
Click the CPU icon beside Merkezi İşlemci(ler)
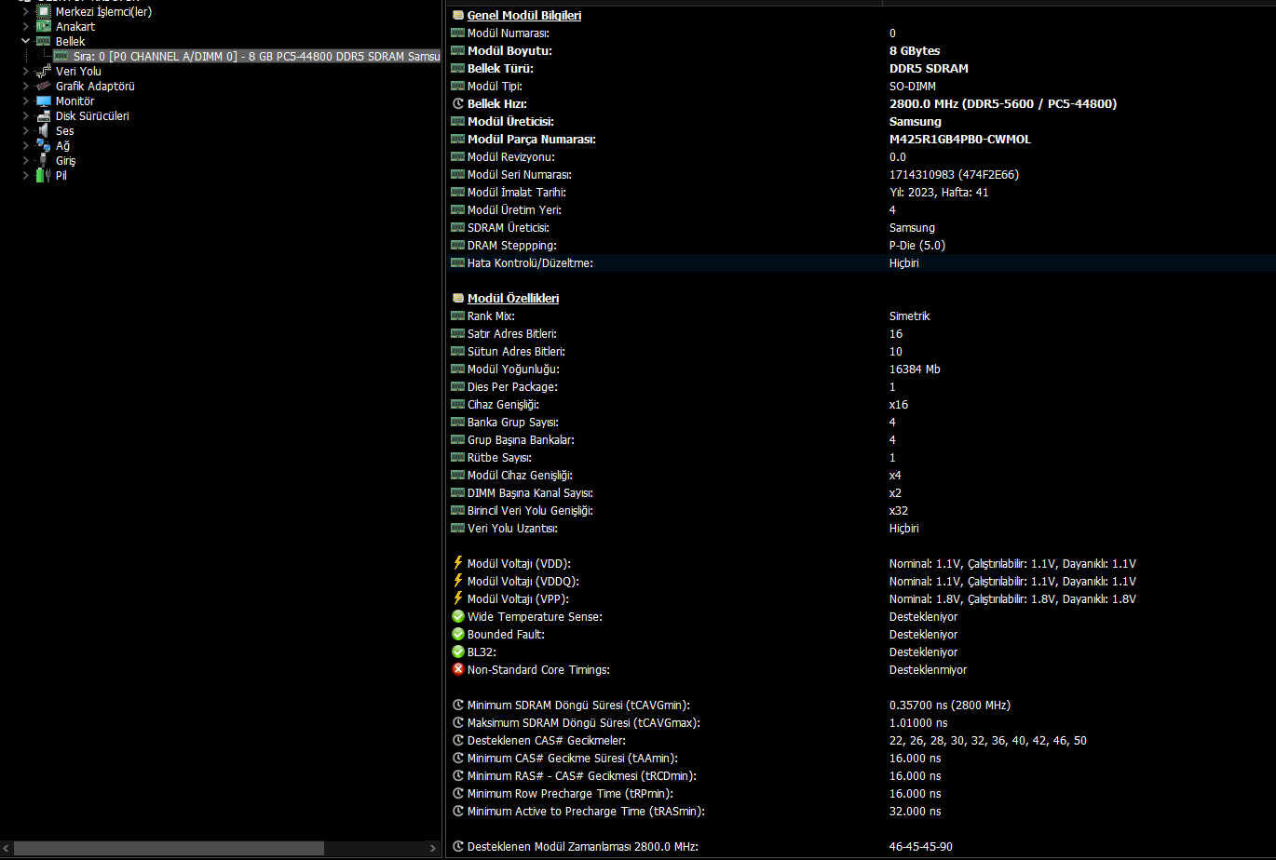43,12
